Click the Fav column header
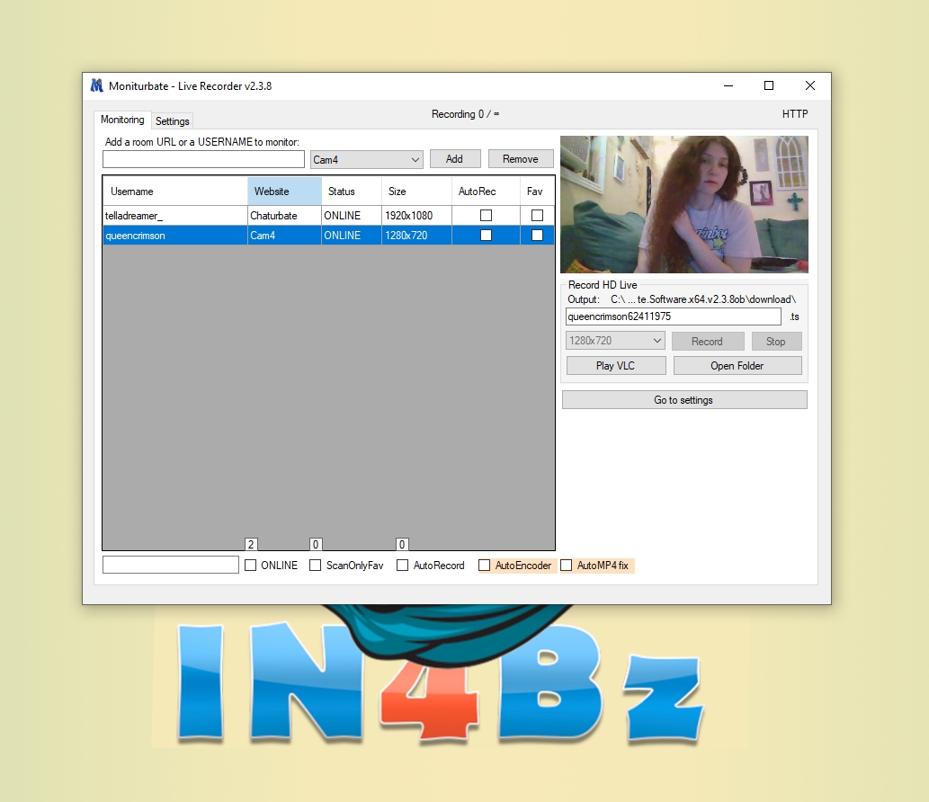 (x=537, y=192)
